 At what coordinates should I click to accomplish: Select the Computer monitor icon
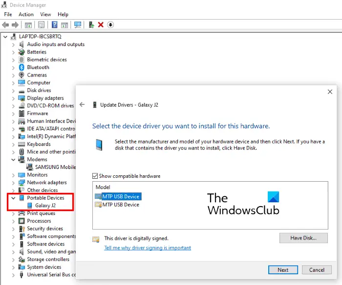coord(21,83)
